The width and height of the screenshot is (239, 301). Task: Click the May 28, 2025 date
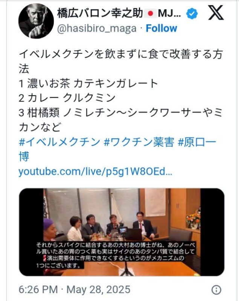98,289
